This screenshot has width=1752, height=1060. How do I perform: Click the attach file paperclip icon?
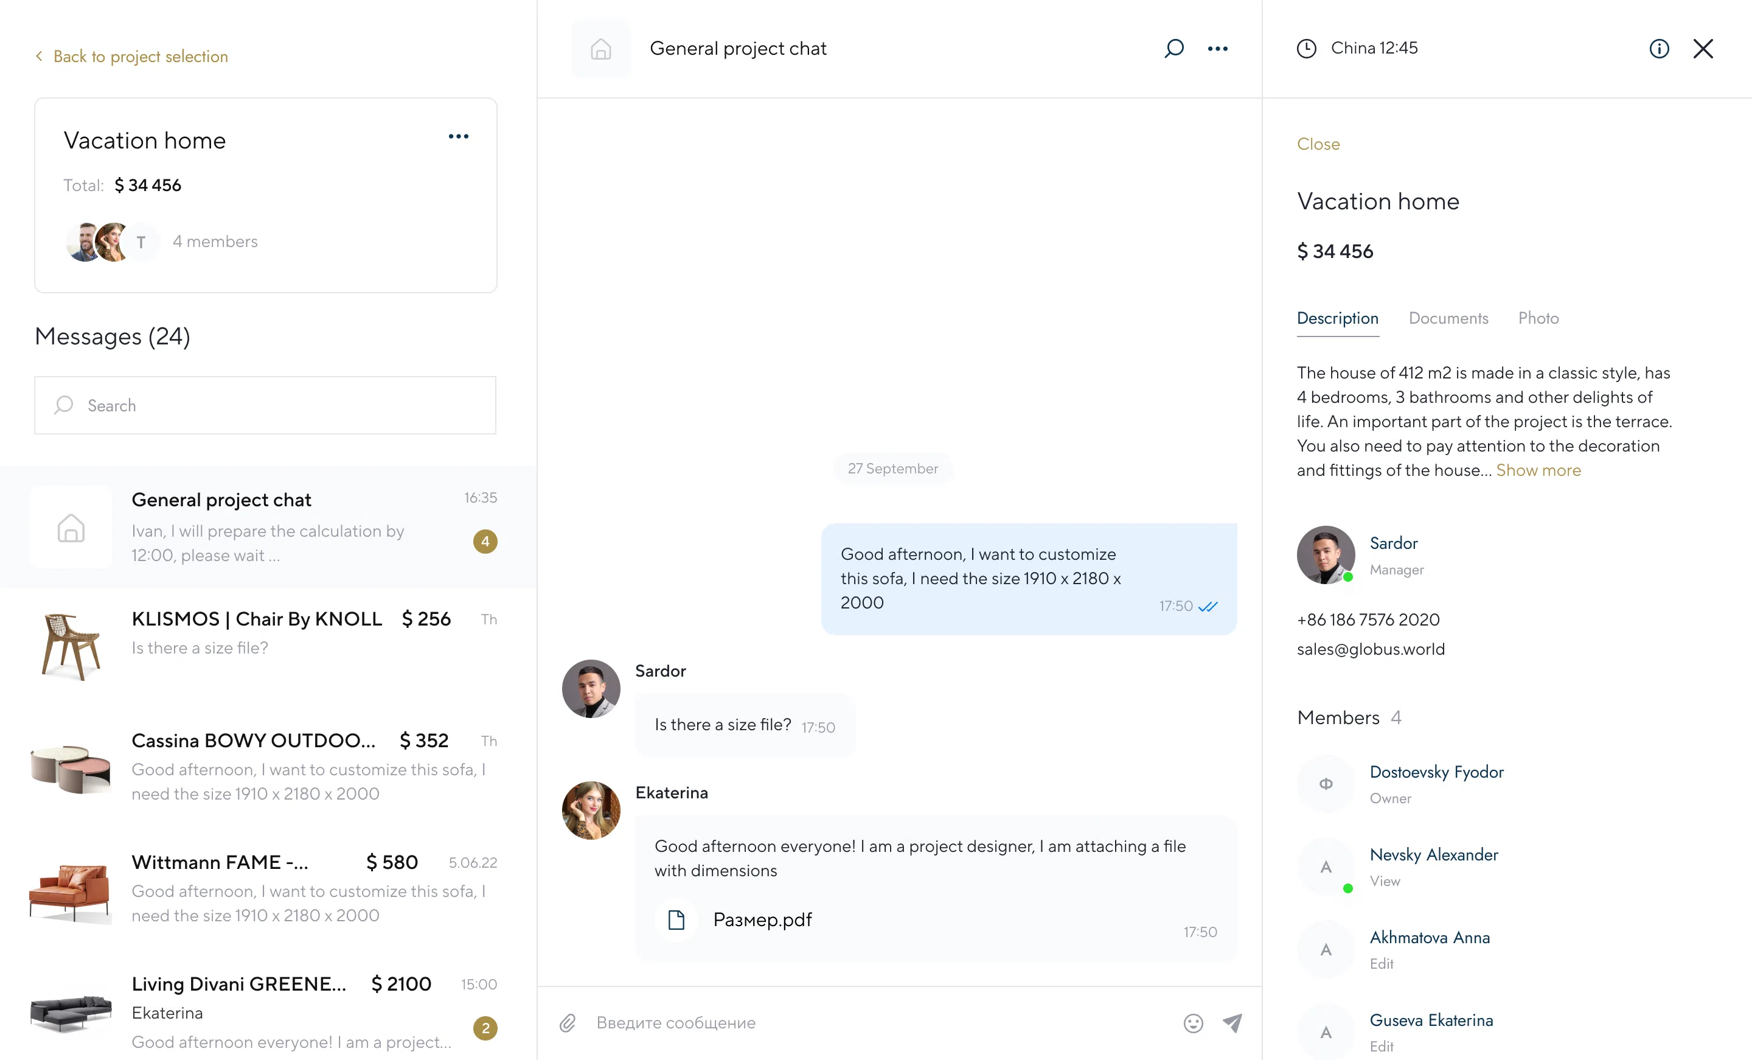(568, 1023)
